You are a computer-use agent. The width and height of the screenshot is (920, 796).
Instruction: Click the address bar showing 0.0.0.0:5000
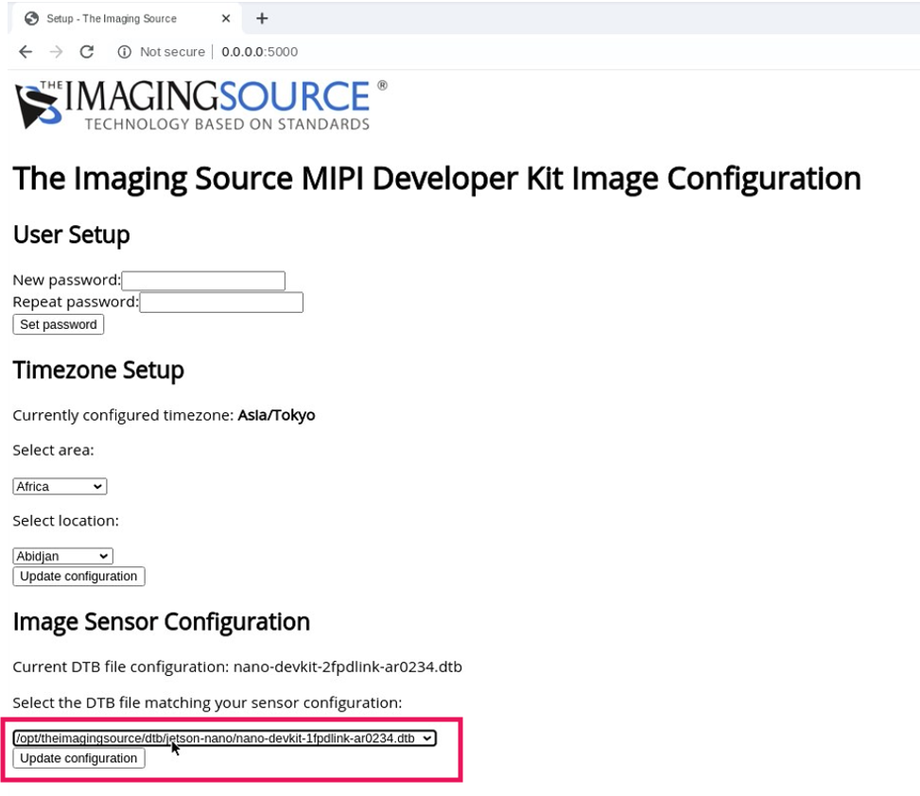click(x=259, y=52)
